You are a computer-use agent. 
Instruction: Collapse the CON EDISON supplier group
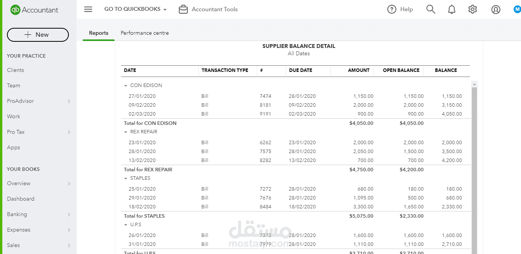click(x=126, y=86)
